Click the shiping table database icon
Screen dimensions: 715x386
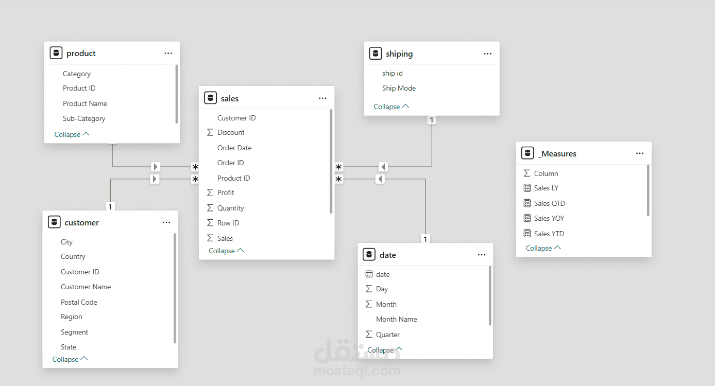(376, 54)
